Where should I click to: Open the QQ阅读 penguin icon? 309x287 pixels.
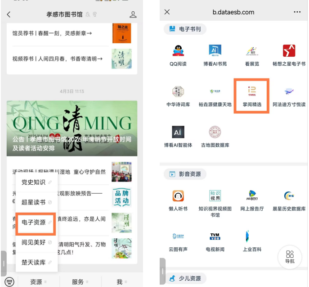[178, 51]
